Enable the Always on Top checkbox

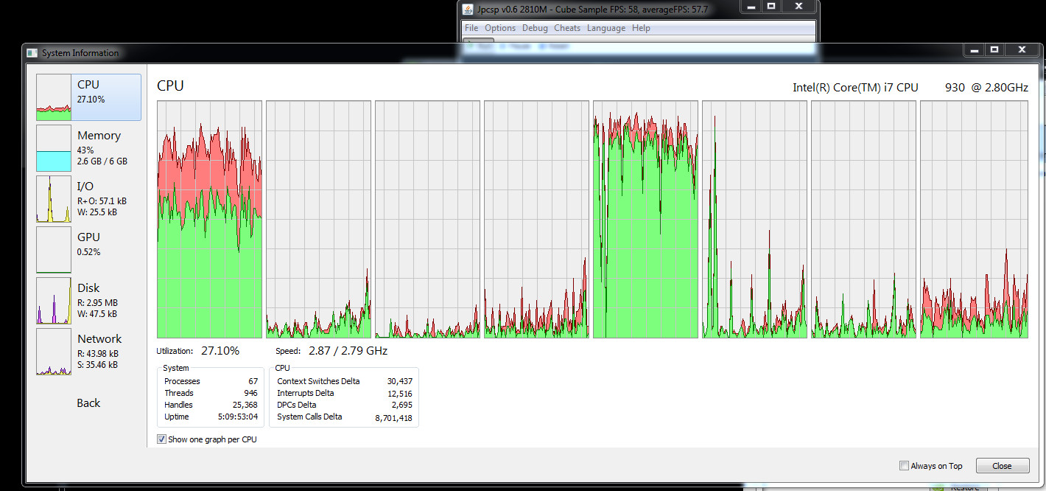pos(904,466)
